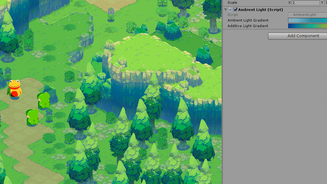The height and width of the screenshot is (184, 327).
Task: Click the Scale property label
Action: pos(232,2)
